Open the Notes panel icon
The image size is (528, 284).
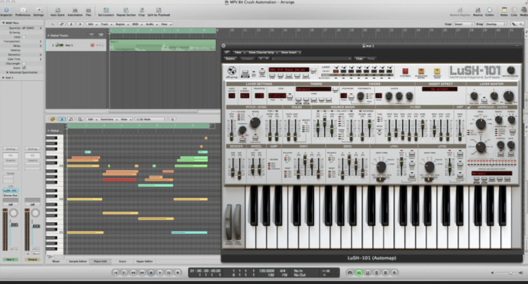(504, 11)
